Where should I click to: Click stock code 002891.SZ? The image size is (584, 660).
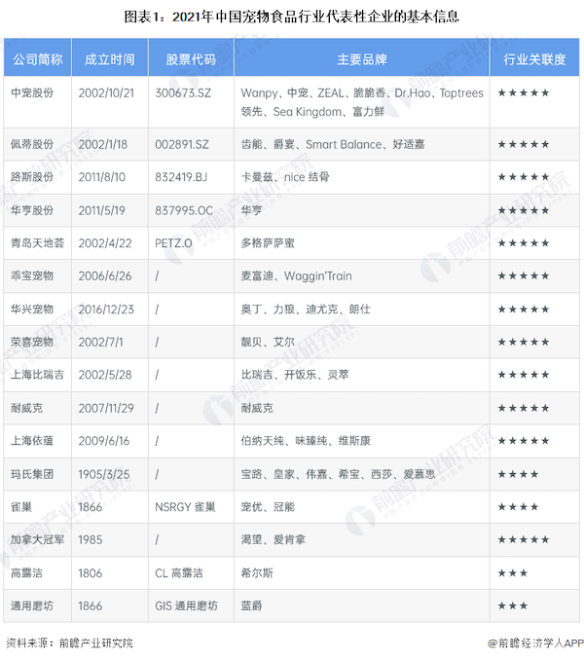[x=182, y=144]
